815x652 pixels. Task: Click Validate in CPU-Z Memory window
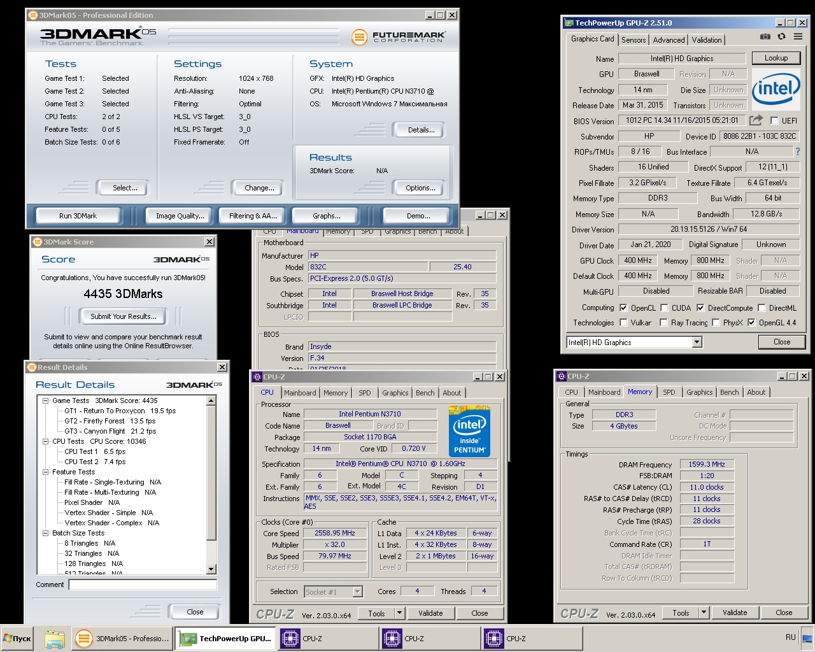pyautogui.click(x=735, y=613)
